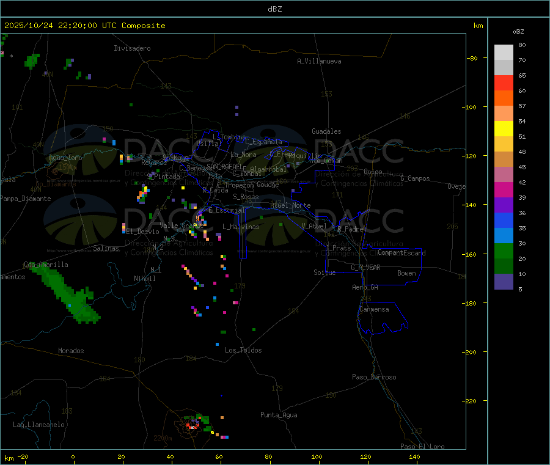Click the Carmensa label

coord(374,309)
